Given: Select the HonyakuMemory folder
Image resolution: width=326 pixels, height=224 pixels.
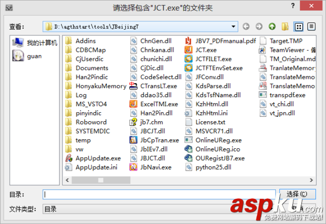Looking at the screenshot, I should coord(96,86).
